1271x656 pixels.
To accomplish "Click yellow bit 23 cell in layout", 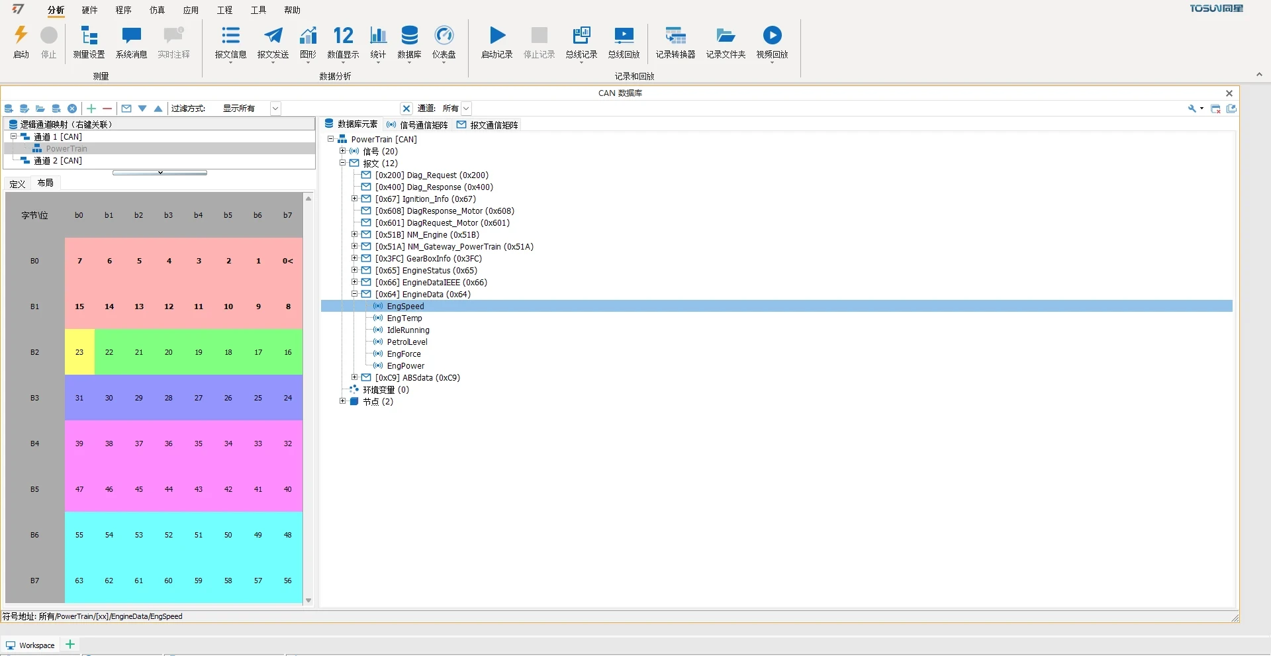I will (79, 352).
